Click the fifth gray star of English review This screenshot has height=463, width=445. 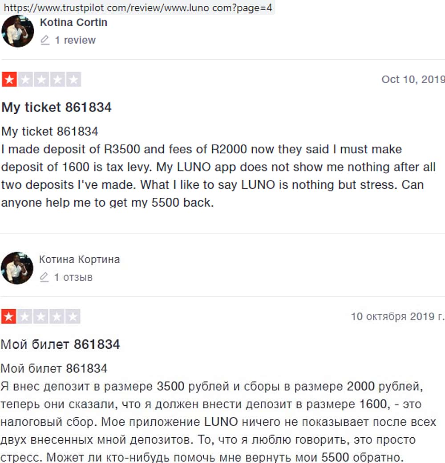coord(74,80)
